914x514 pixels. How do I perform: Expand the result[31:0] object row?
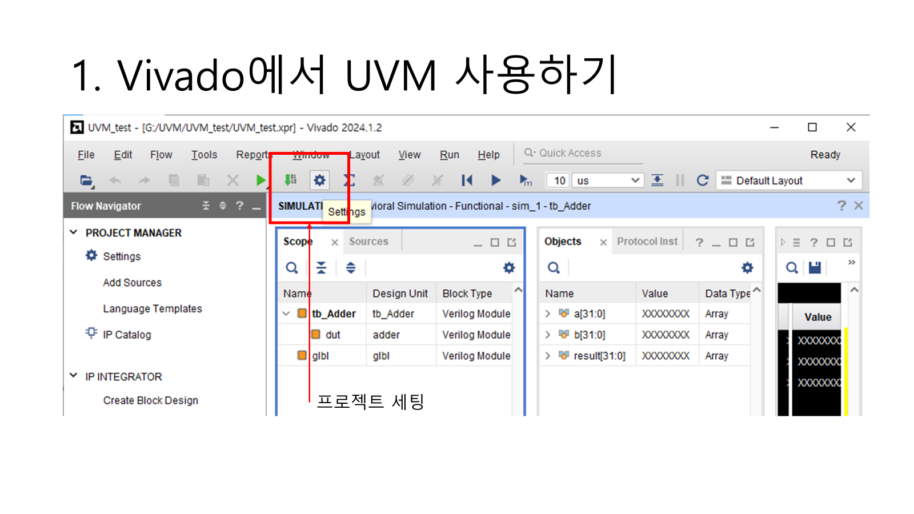point(548,356)
